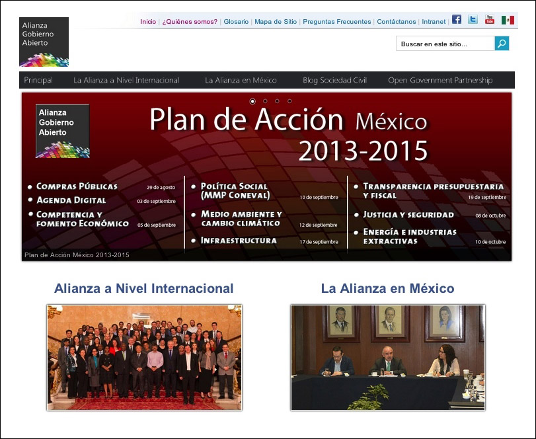Click the Mexican flag icon
The height and width of the screenshot is (439, 536).
[508, 20]
